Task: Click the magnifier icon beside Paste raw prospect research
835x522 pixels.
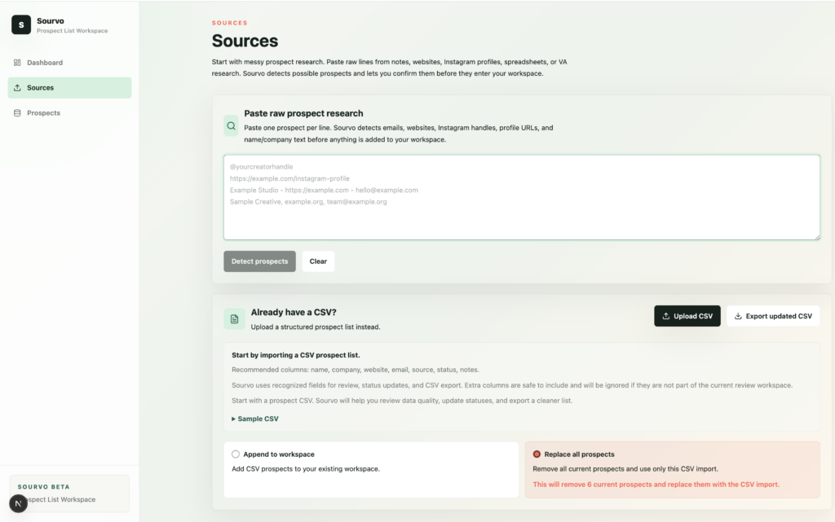Action: coord(231,126)
